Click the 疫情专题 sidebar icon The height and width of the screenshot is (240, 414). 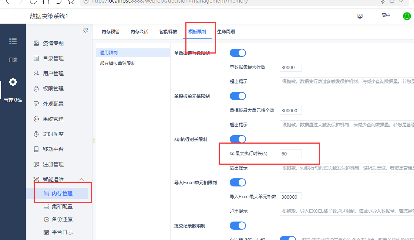[36, 43]
